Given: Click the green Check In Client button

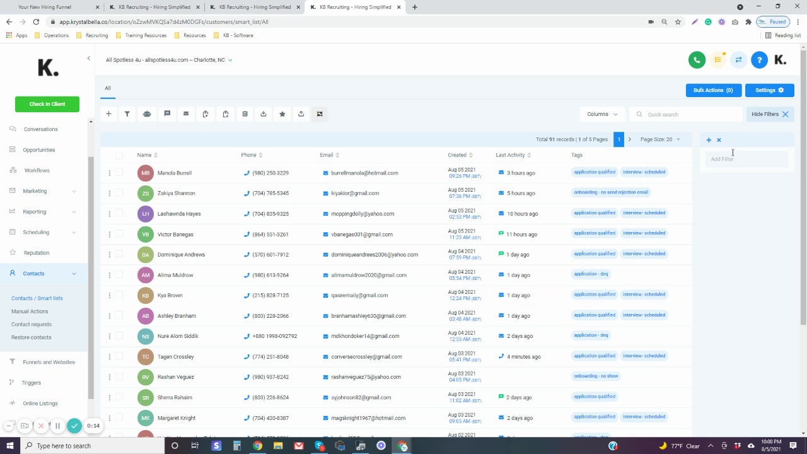Looking at the screenshot, I should click(x=47, y=104).
